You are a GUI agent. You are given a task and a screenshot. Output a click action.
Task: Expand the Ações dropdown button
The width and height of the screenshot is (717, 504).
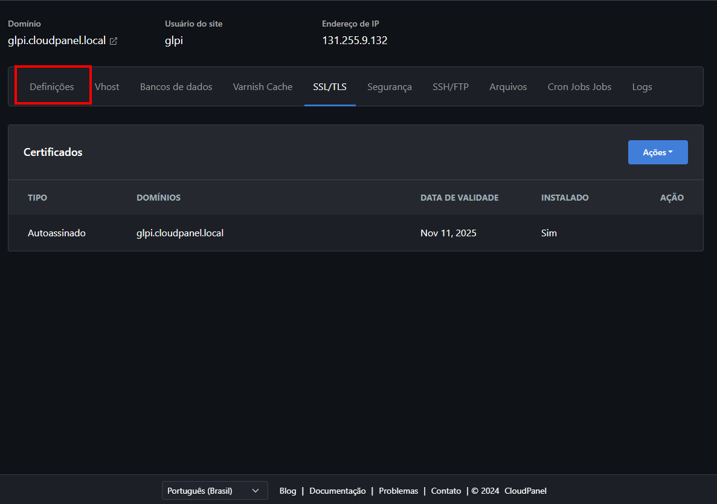pos(657,152)
